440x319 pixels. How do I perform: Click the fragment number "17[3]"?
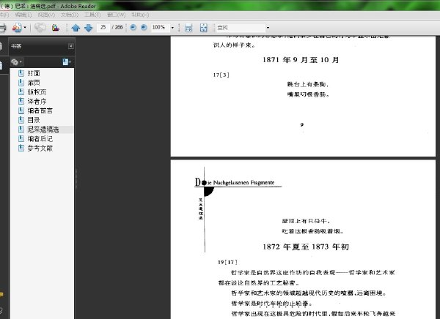pyautogui.click(x=221, y=75)
